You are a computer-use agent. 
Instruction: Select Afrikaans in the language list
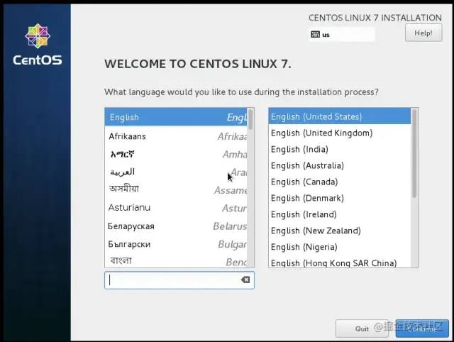pos(176,136)
